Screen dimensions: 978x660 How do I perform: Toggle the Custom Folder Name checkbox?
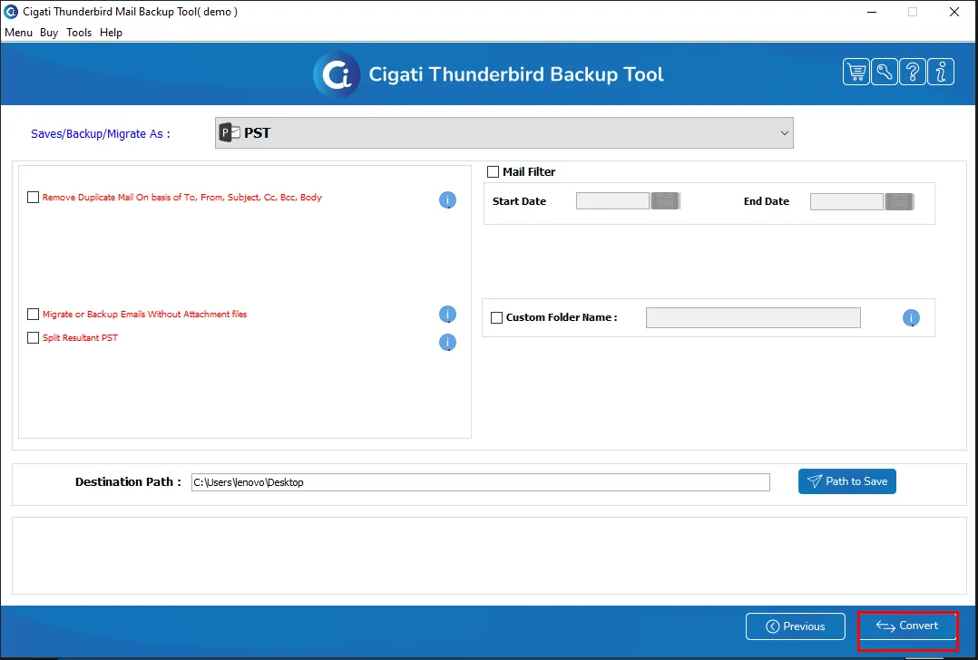pyautogui.click(x=496, y=318)
